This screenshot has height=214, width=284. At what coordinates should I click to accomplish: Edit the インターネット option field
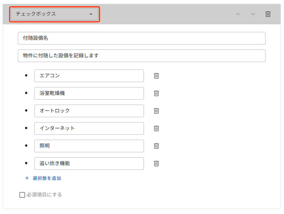point(89,128)
